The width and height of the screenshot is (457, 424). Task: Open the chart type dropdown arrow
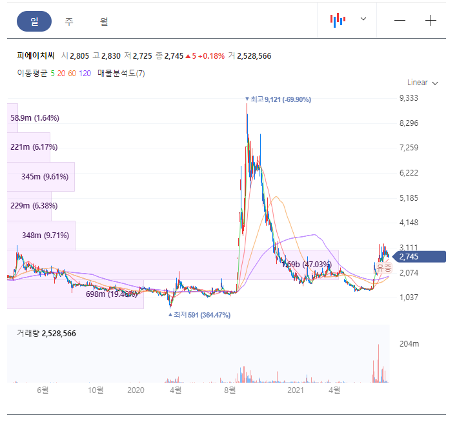(x=363, y=19)
